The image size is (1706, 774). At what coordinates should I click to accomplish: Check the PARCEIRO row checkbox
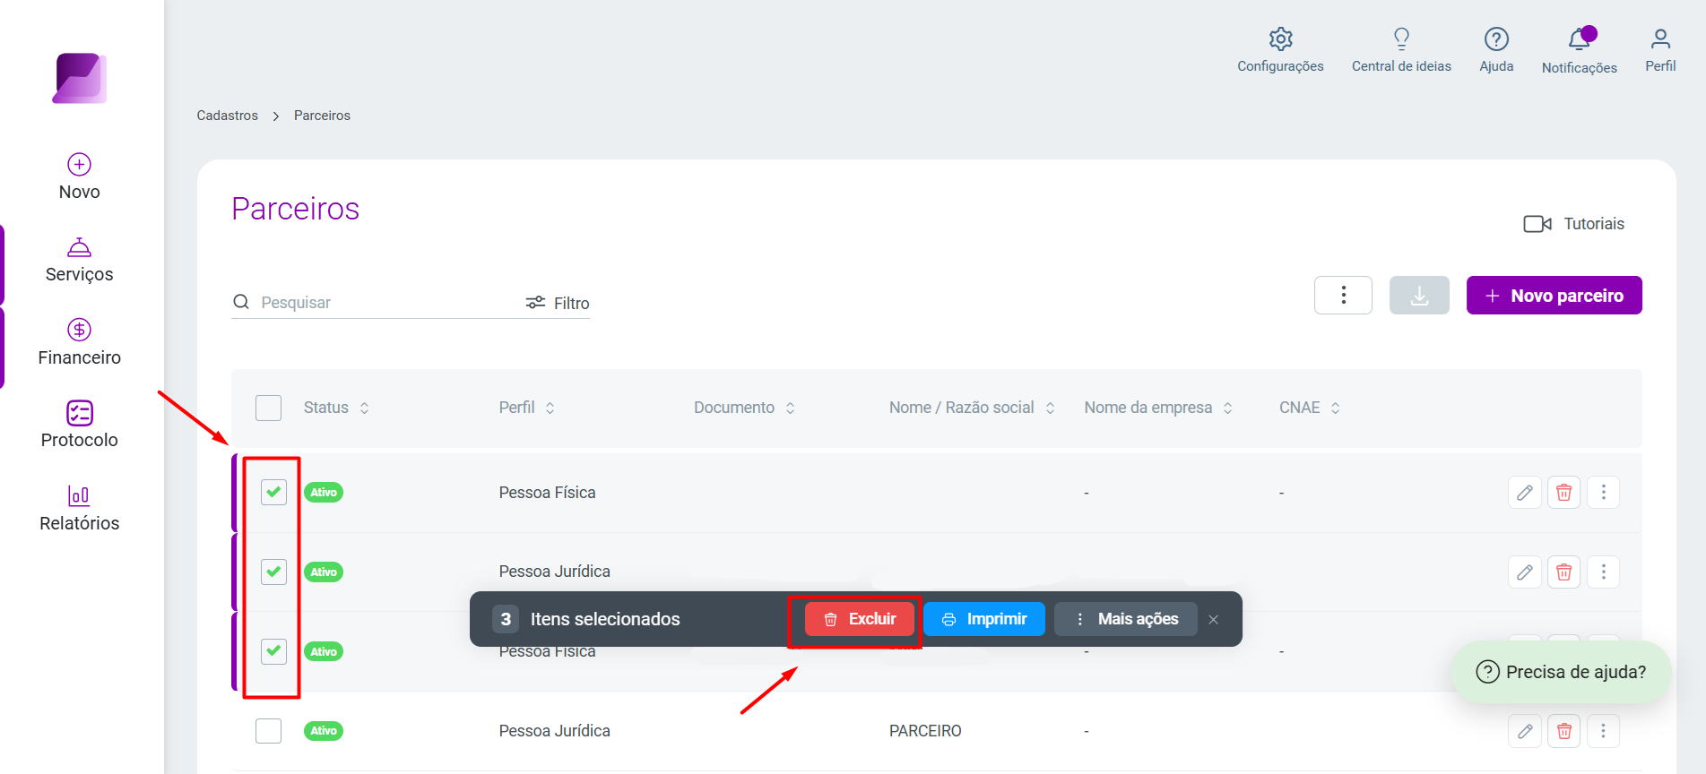point(268,731)
